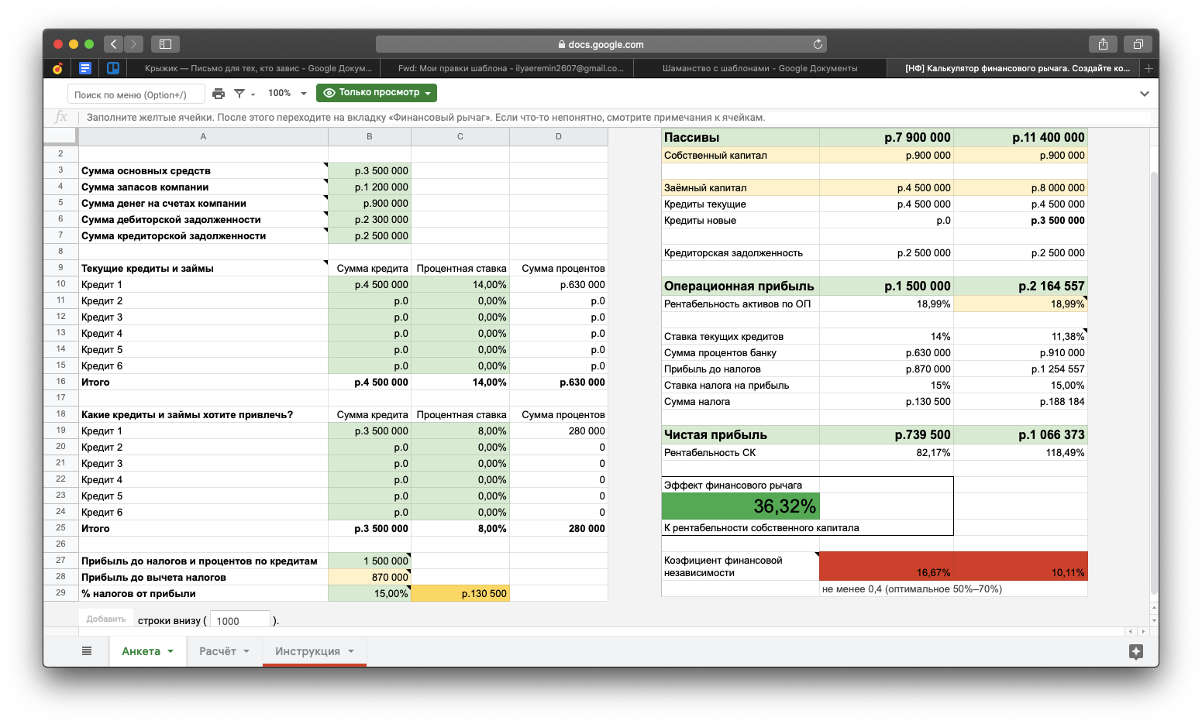Screen dimensions: 1202x724
Task: Open pinned Google Docs tab icon
Action: [x=85, y=68]
